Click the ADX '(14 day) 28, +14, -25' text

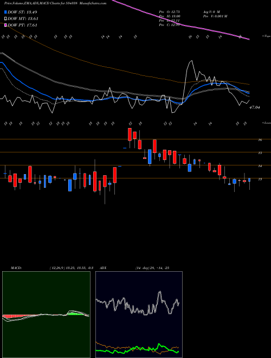pos(152,268)
